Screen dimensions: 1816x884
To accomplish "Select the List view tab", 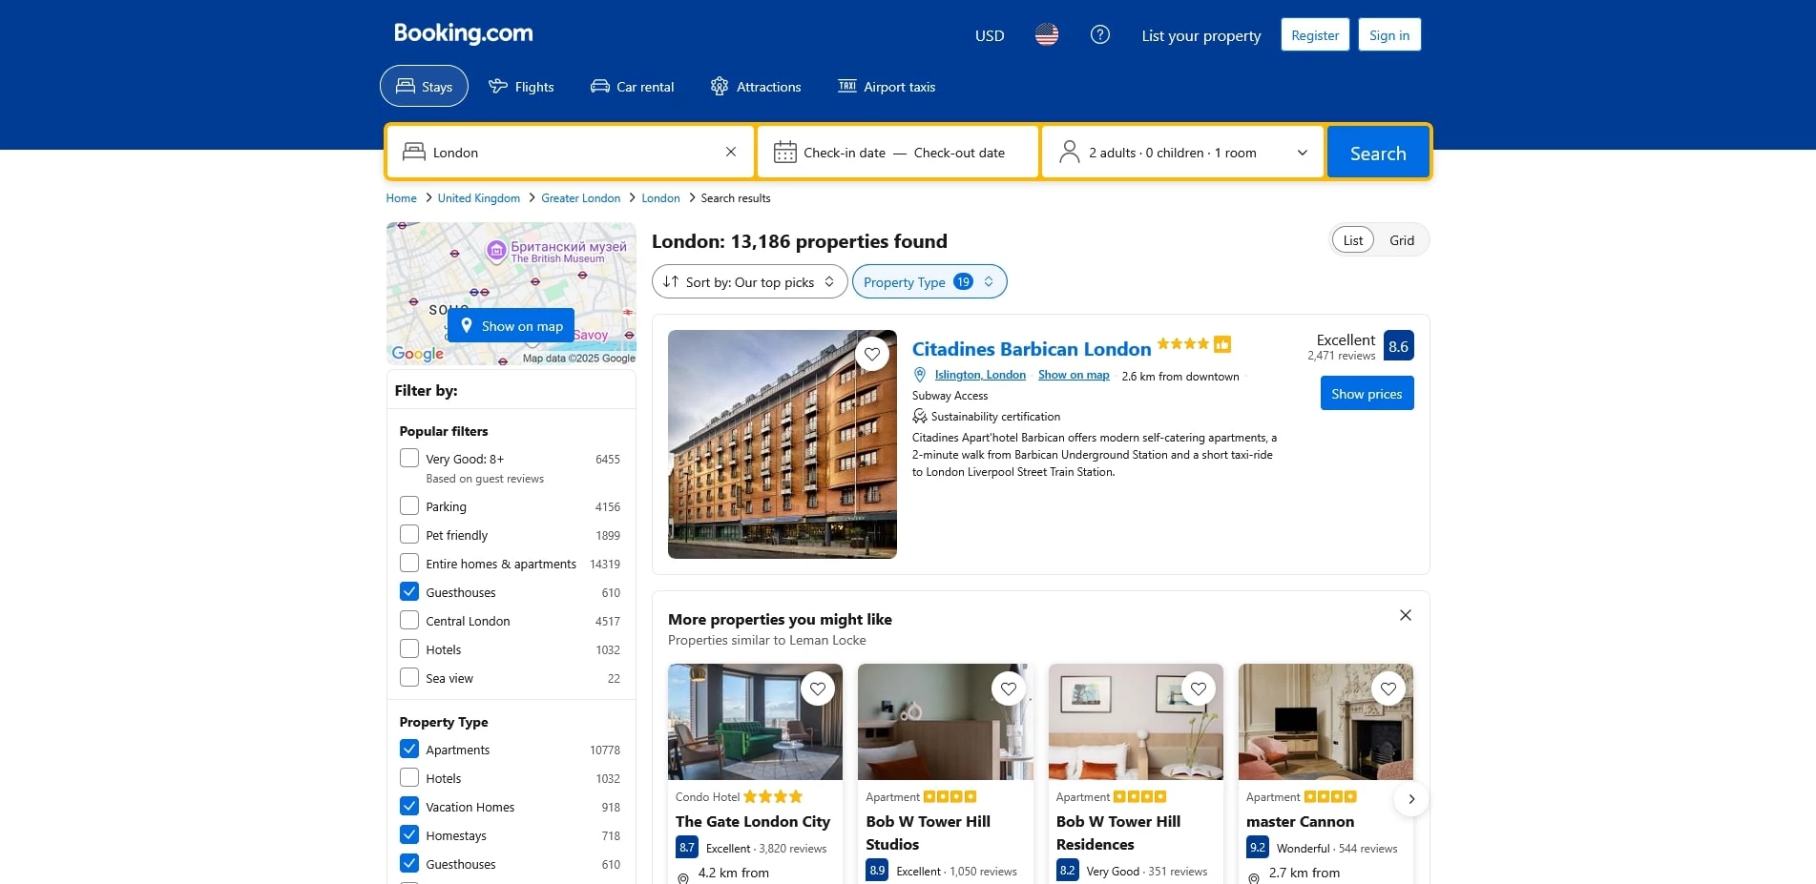I will (1351, 239).
